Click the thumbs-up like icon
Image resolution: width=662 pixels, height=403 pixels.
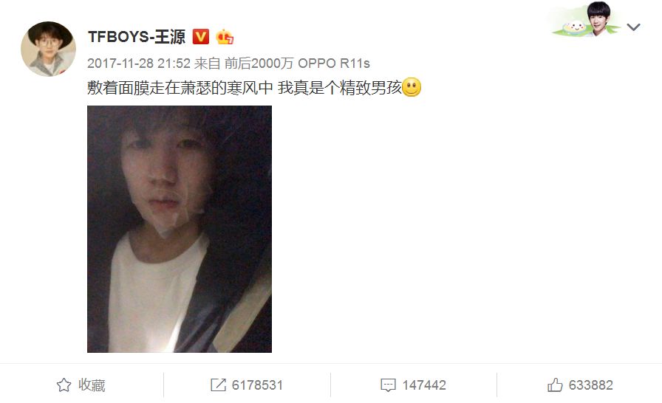click(x=555, y=385)
